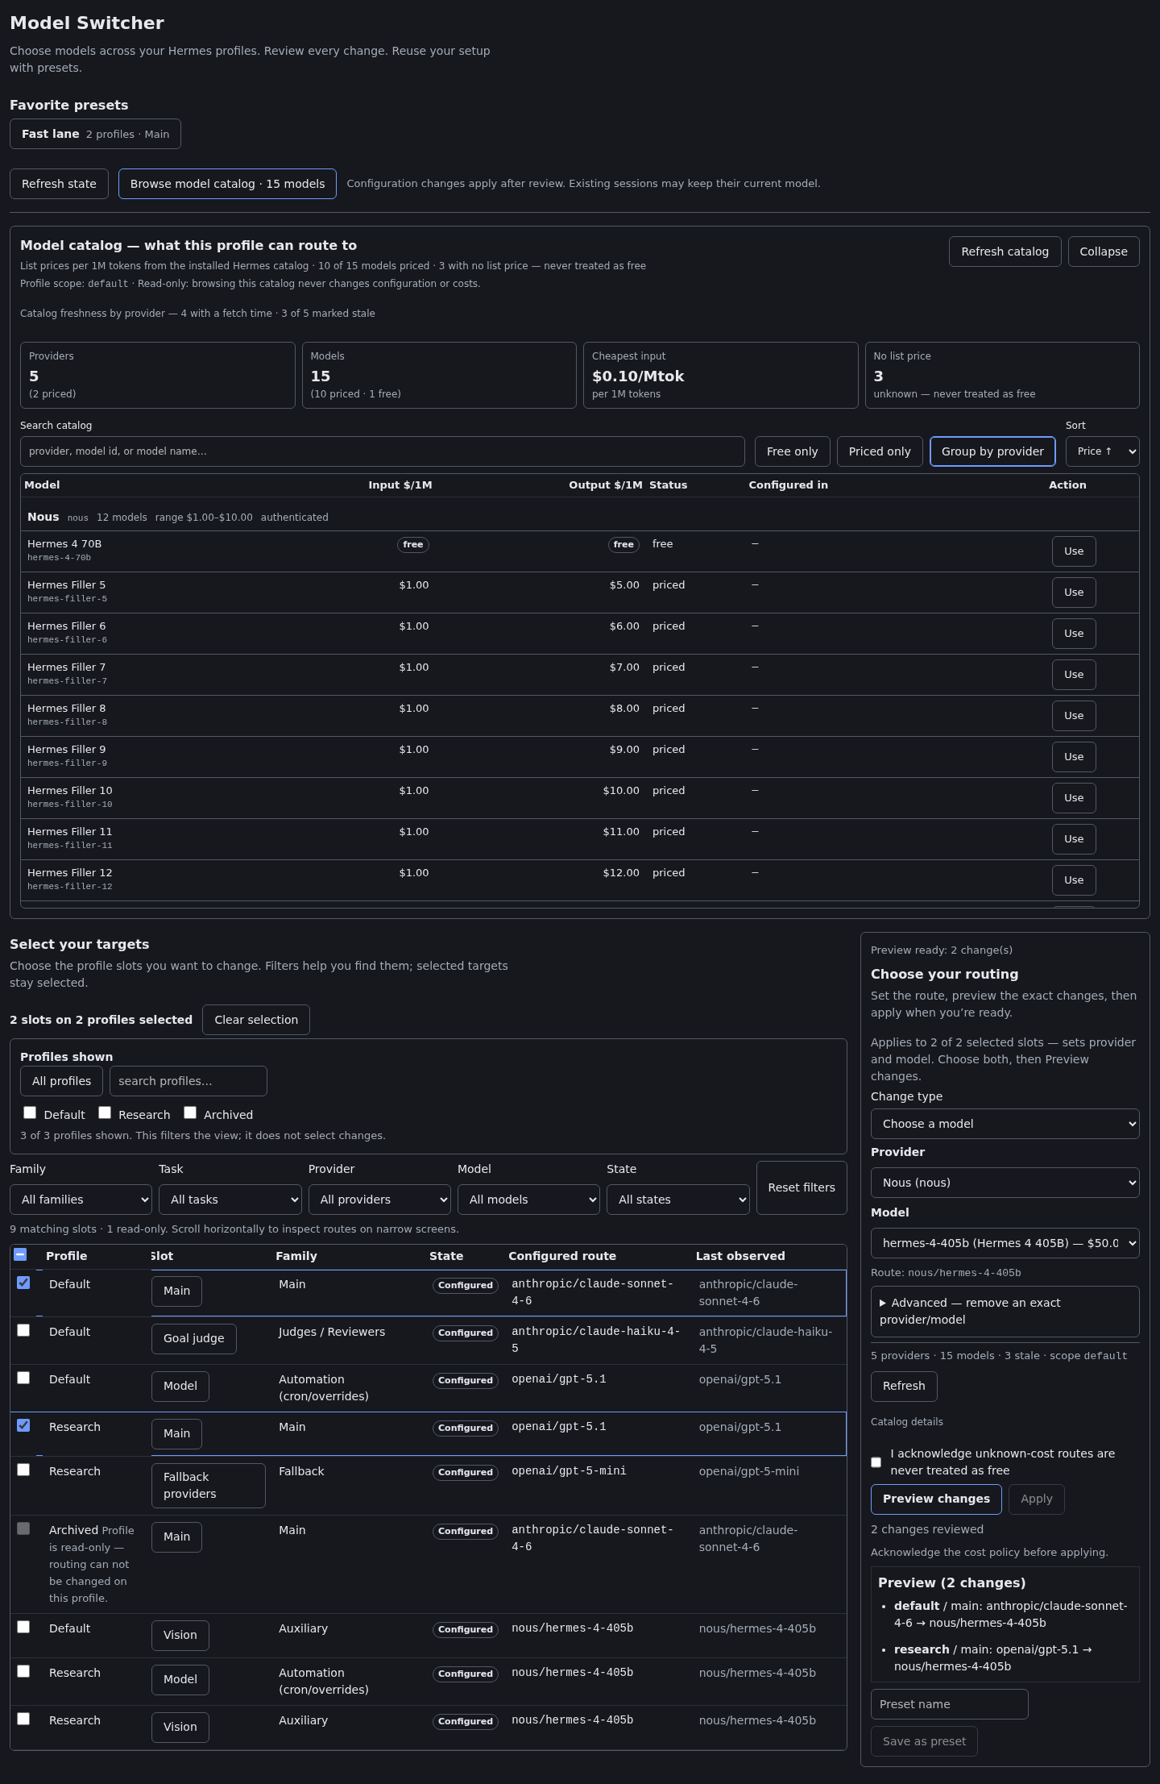Viewport: 1160px width, 1784px height.
Task: Expand the Advanced remove exact provider/model section
Action: tap(1005, 1312)
